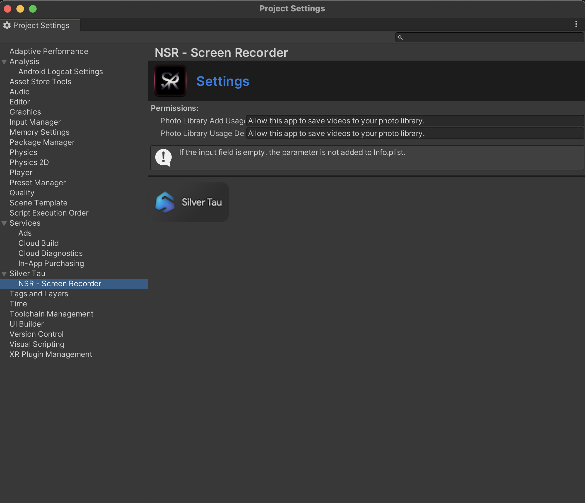Image resolution: width=585 pixels, height=503 pixels.
Task: Open Editor settings
Action: pyautogui.click(x=20, y=102)
